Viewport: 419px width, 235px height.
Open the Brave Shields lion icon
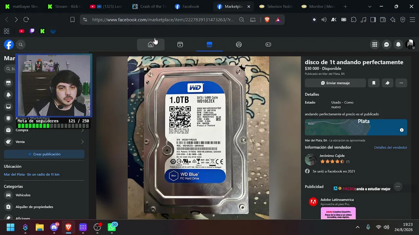tap(267, 20)
